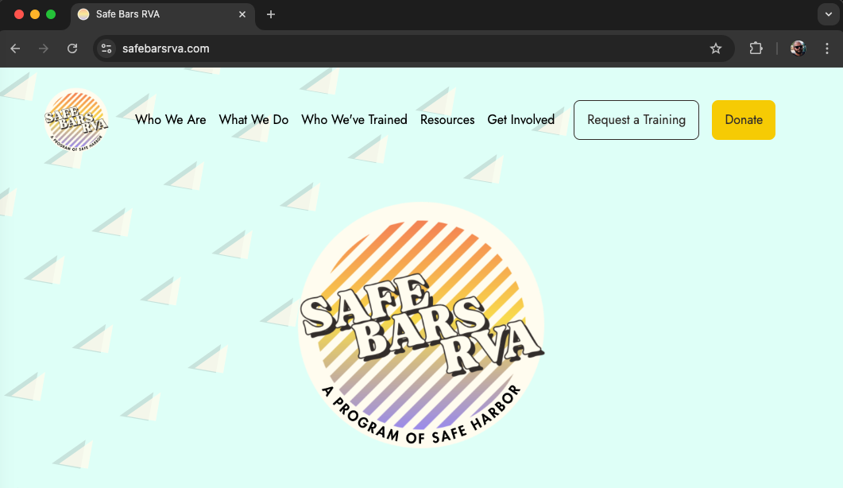Image resolution: width=843 pixels, height=488 pixels.
Task: Reload the Safe Bars RVA page
Action: pyautogui.click(x=72, y=48)
